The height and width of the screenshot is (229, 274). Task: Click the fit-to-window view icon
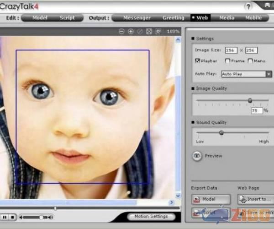tap(149, 32)
